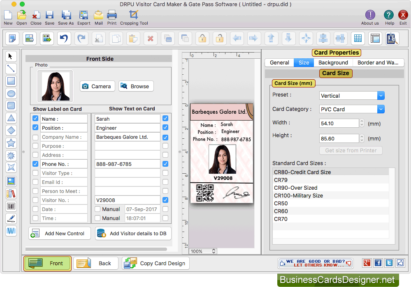
Task: Enable Manual checkbox for the Date row
Action: tap(98, 209)
